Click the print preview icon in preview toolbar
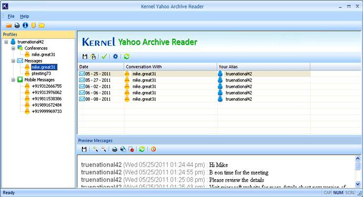The height and width of the screenshot is (197, 363). tap(123, 149)
